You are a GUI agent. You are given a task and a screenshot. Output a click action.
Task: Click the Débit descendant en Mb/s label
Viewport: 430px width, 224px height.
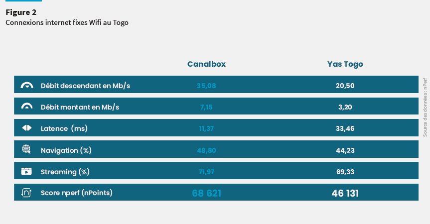click(x=85, y=86)
